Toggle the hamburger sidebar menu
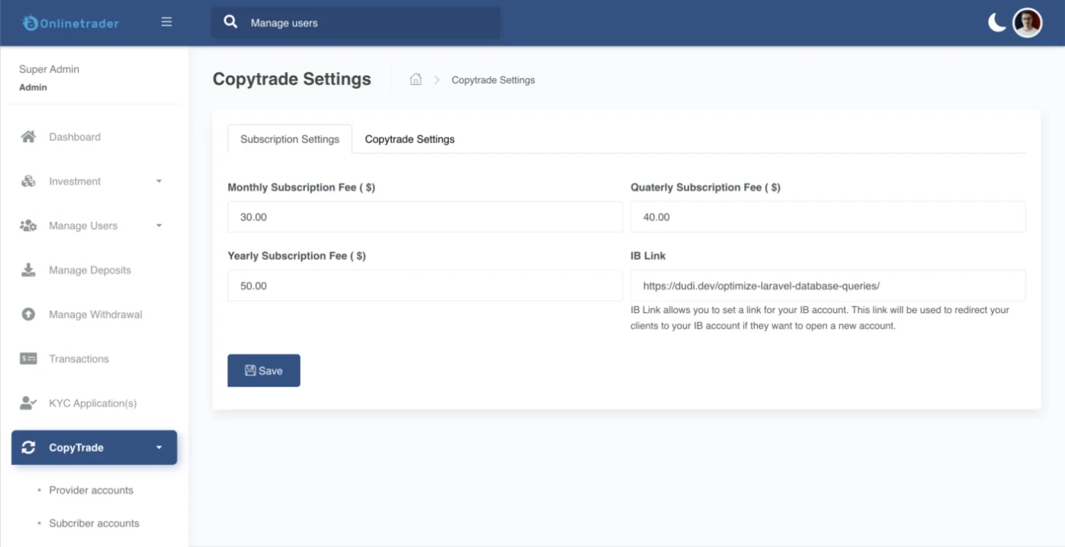 pyautogui.click(x=167, y=22)
